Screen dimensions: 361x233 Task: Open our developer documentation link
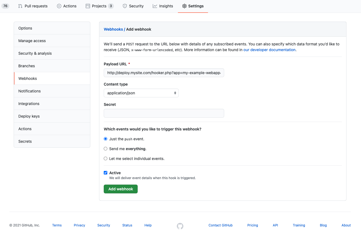[269, 50]
